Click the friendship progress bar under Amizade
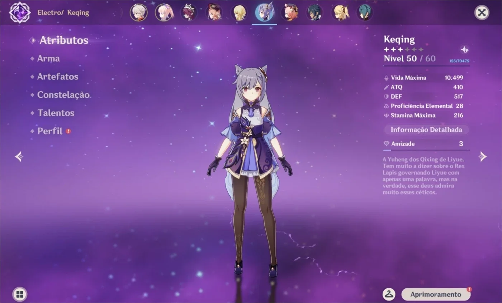502x303 pixels. pos(427,150)
